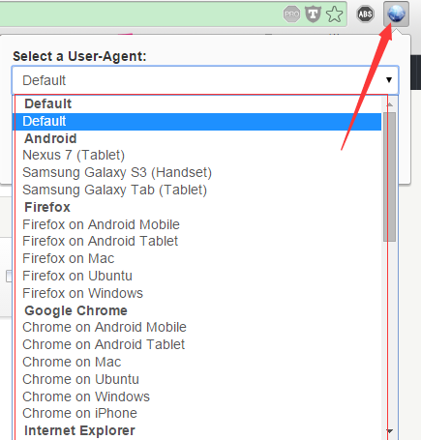Bookmark page with the star icon
Image resolution: width=421 pixels, height=440 pixels.
[334, 15]
